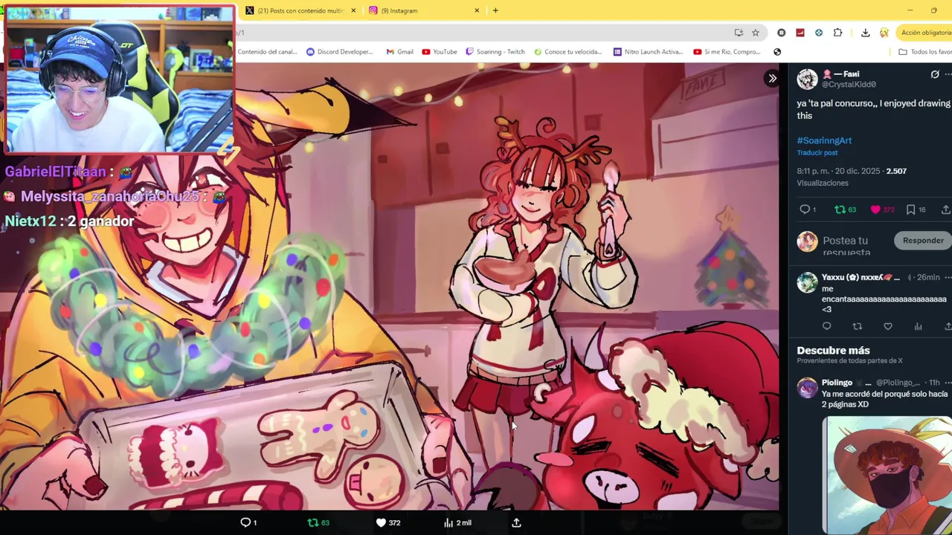Bookmark this page with the star icon
Viewport: 952px width, 535px height.
point(756,33)
